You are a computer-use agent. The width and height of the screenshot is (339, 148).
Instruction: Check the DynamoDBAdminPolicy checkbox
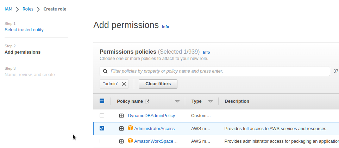(x=102, y=115)
